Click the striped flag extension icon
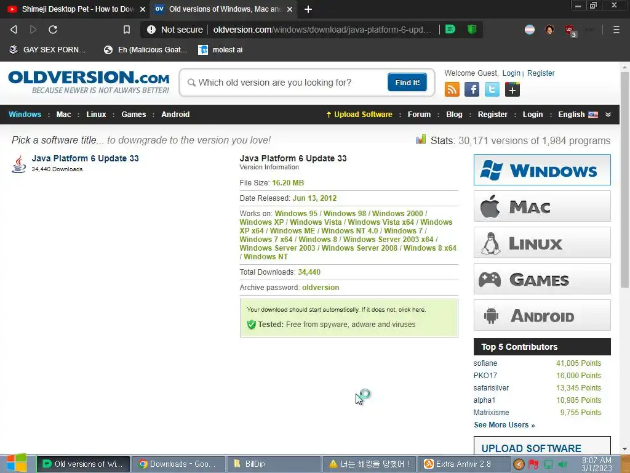630x473 pixels. (x=530, y=30)
